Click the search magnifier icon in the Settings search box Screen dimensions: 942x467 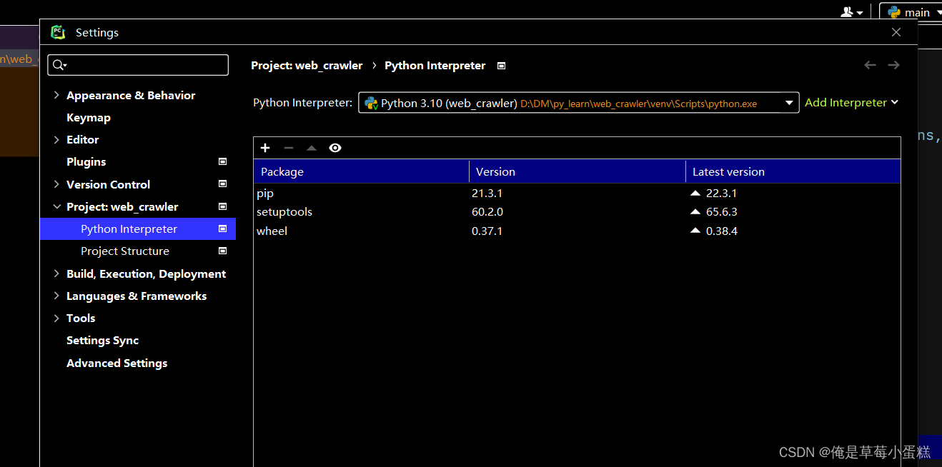point(59,65)
